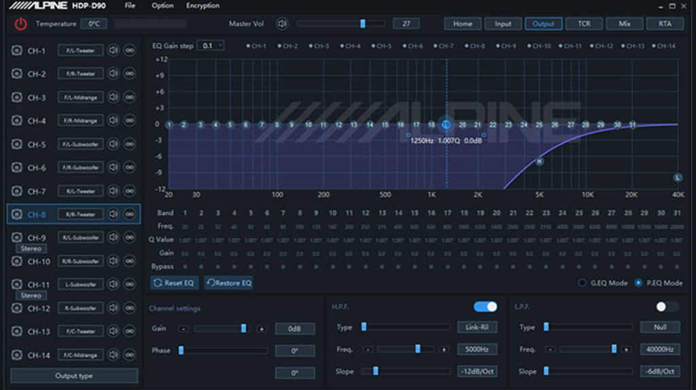
Task: Mute CH-4 speaker icon
Action: [114, 120]
